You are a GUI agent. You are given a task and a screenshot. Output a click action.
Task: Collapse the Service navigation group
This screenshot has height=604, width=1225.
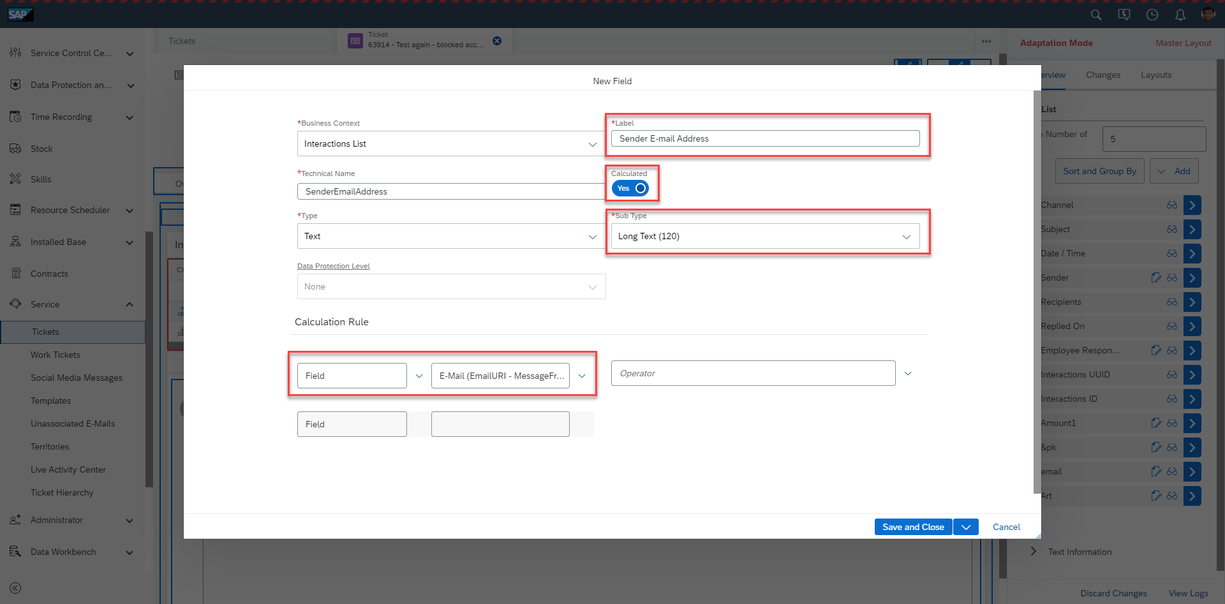point(130,304)
